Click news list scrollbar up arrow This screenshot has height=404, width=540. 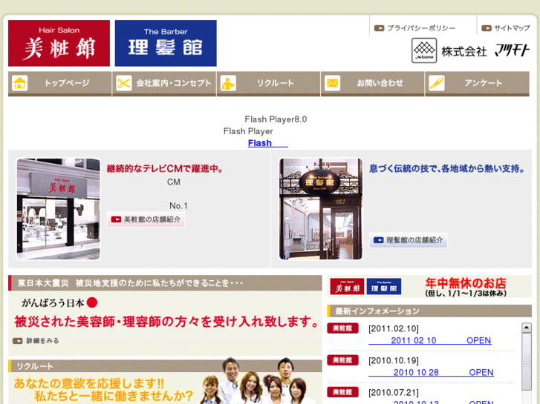pyautogui.click(x=527, y=328)
